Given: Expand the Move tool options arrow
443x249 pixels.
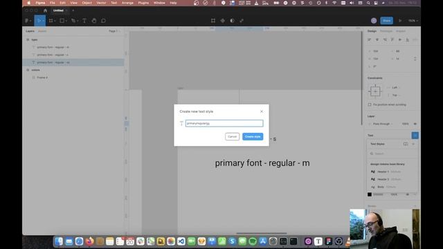Looking at the screenshot, I should pos(43,21).
